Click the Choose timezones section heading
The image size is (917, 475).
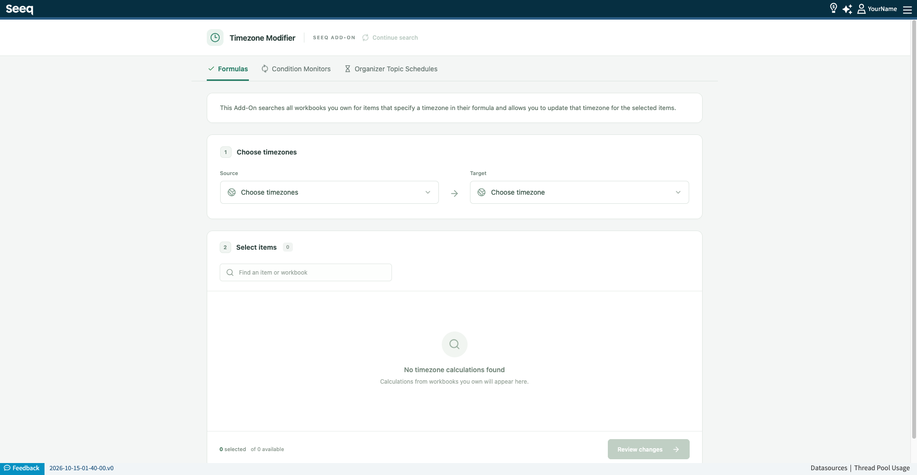pyautogui.click(x=267, y=152)
